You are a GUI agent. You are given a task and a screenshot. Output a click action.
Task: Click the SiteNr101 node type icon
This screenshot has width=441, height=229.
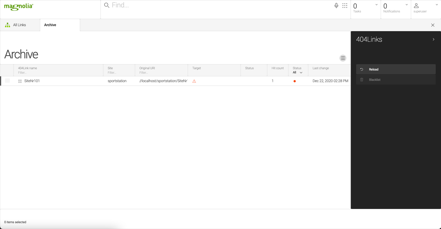20,81
